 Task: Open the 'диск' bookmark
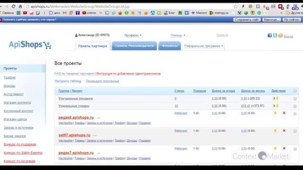pos(55,13)
